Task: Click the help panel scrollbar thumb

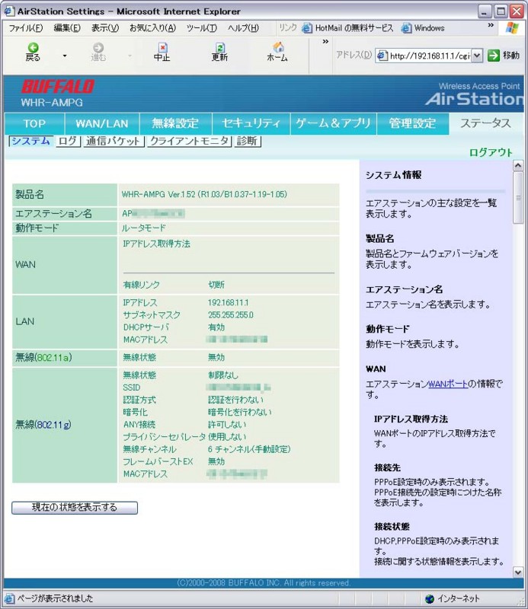Action: pyautogui.click(x=518, y=198)
